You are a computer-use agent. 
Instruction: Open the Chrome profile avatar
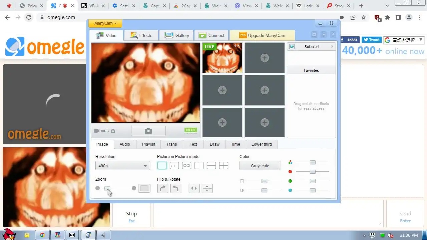409,17
